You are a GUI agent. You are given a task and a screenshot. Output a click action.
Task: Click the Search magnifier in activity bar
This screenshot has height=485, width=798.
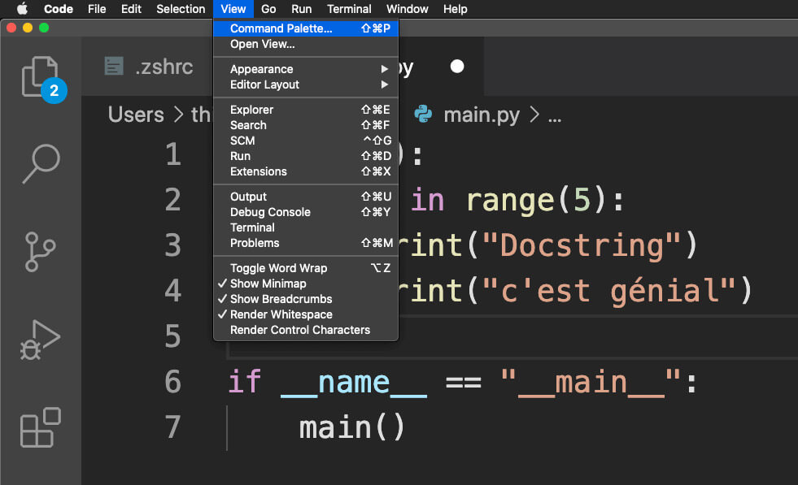[x=40, y=164]
